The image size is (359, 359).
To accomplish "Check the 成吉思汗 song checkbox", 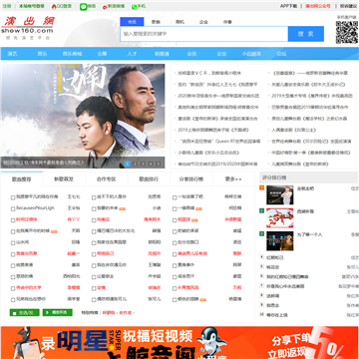I will click(x=175, y=277).
